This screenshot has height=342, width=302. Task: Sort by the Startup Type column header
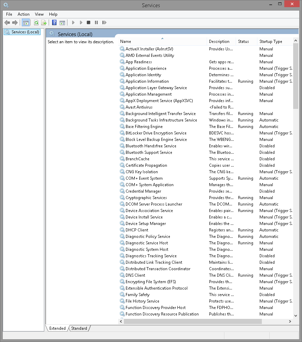point(275,42)
